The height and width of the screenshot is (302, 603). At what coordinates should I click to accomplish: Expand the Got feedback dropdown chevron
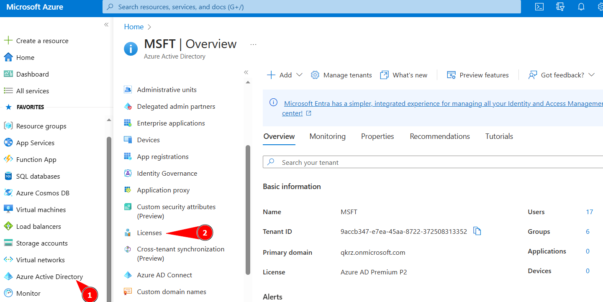[x=591, y=75]
